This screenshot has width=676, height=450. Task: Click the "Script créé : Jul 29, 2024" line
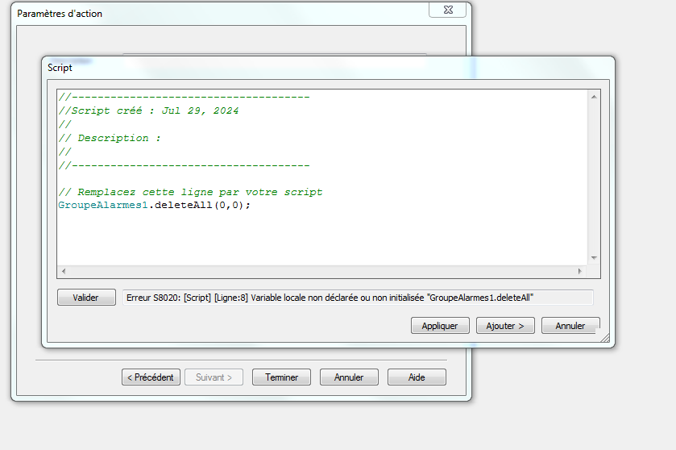pos(149,110)
